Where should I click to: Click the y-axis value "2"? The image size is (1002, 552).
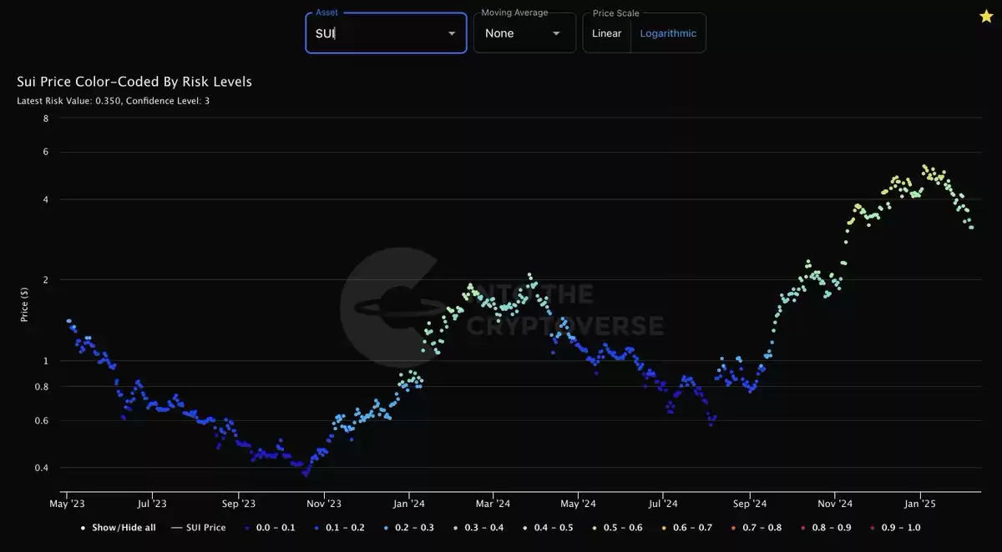point(46,280)
